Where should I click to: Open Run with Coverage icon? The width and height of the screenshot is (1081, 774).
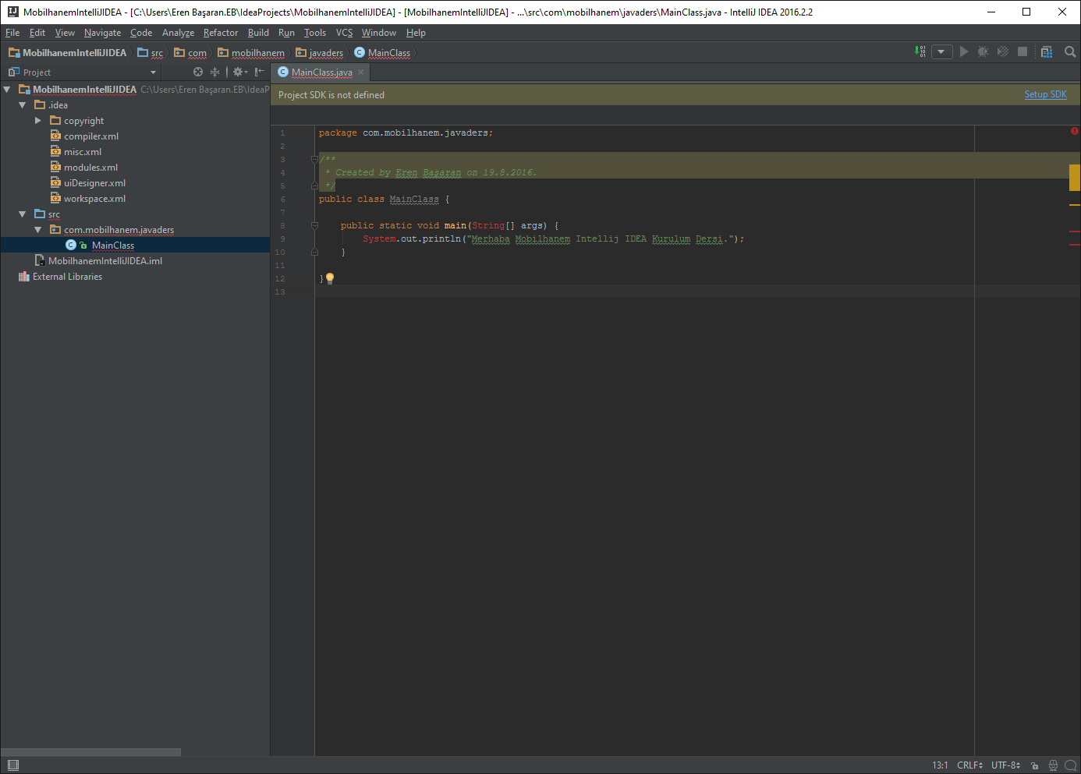pyautogui.click(x=1003, y=51)
